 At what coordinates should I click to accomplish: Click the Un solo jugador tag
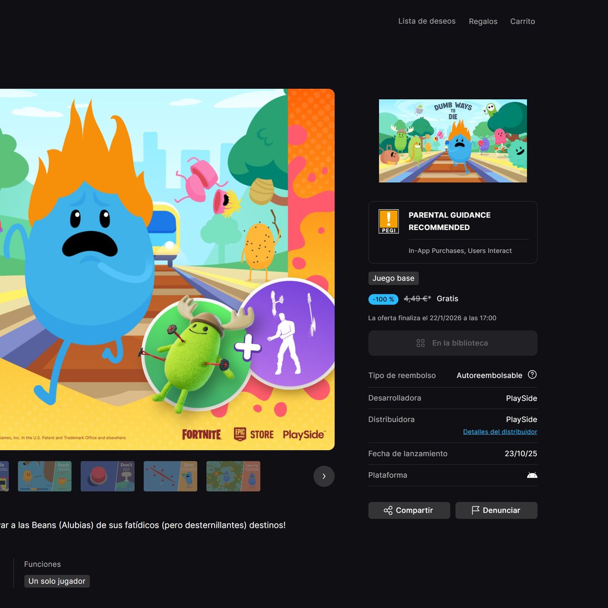57,581
